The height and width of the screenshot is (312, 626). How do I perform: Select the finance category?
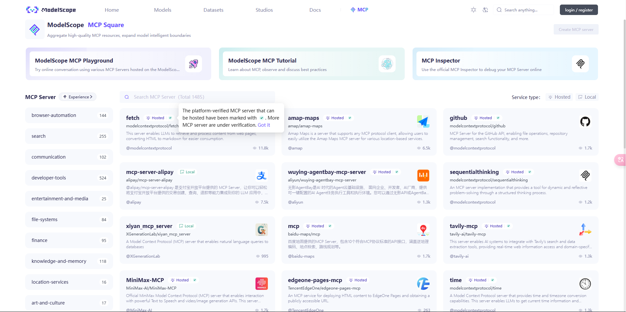click(x=69, y=240)
